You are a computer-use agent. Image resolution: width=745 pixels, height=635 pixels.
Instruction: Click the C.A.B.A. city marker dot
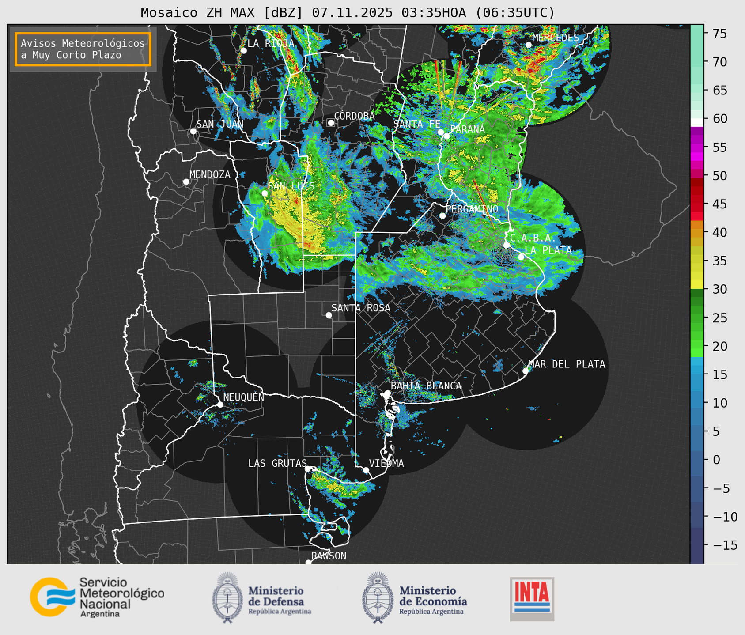pos(507,245)
